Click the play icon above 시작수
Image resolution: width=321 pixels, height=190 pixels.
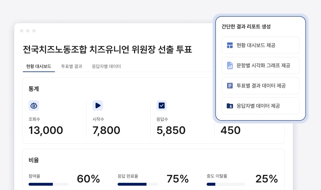tap(98, 105)
